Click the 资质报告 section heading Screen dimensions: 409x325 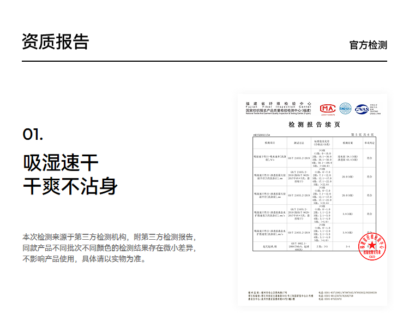click(x=55, y=42)
